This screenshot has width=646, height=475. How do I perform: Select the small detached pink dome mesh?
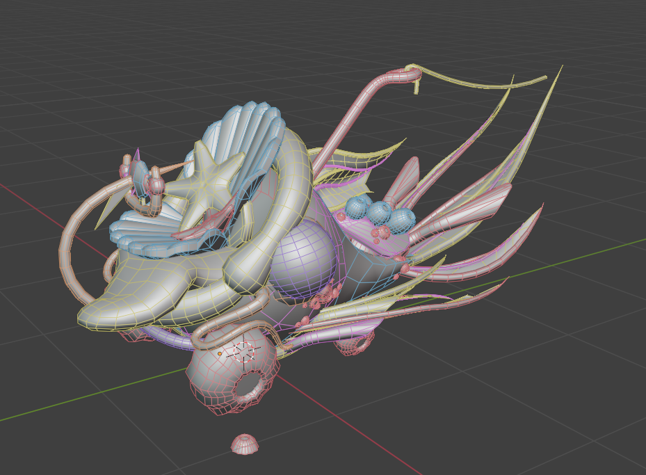click(245, 444)
